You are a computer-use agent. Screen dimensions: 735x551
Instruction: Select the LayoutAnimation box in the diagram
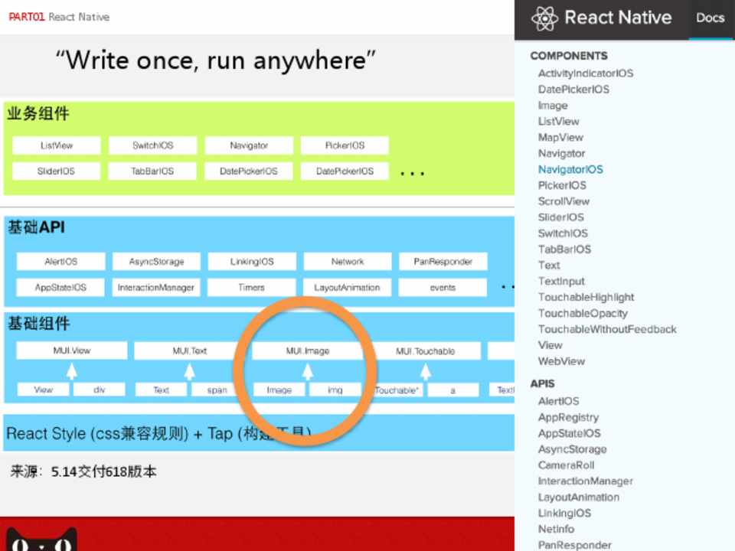347,288
